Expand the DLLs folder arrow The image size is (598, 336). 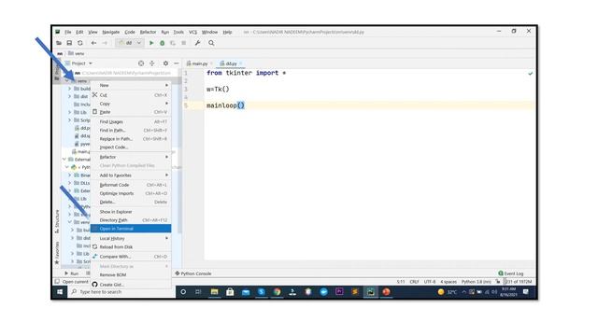pos(69,183)
